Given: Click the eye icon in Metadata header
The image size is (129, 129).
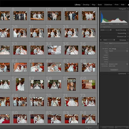Looking at the screenshot, I should pyautogui.click(x=101, y=40).
